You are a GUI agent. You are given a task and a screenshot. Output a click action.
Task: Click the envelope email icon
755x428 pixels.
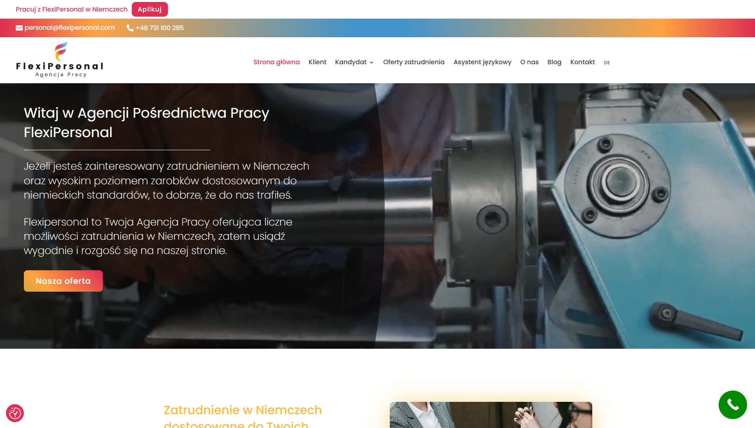19,28
